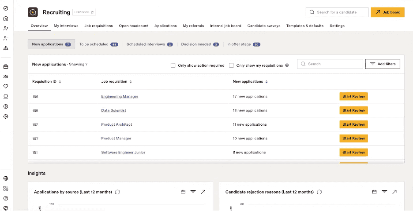This screenshot has height=211, width=413.
Task: Select the To be scheduled tab
Action: [x=98, y=44]
